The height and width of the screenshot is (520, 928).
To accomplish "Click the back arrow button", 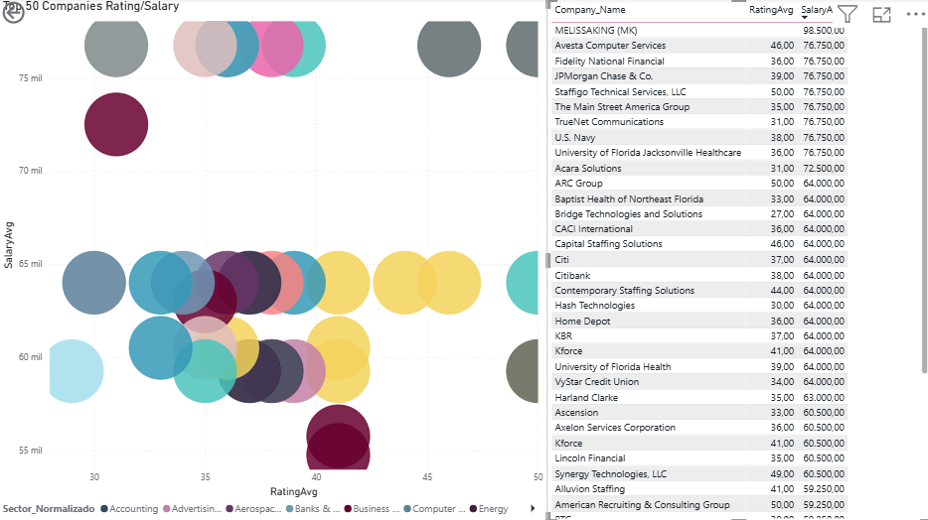I will click(x=13, y=14).
